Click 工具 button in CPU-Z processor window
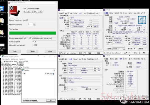The height and width of the screenshot is (105, 150). click(x=125, y=53)
